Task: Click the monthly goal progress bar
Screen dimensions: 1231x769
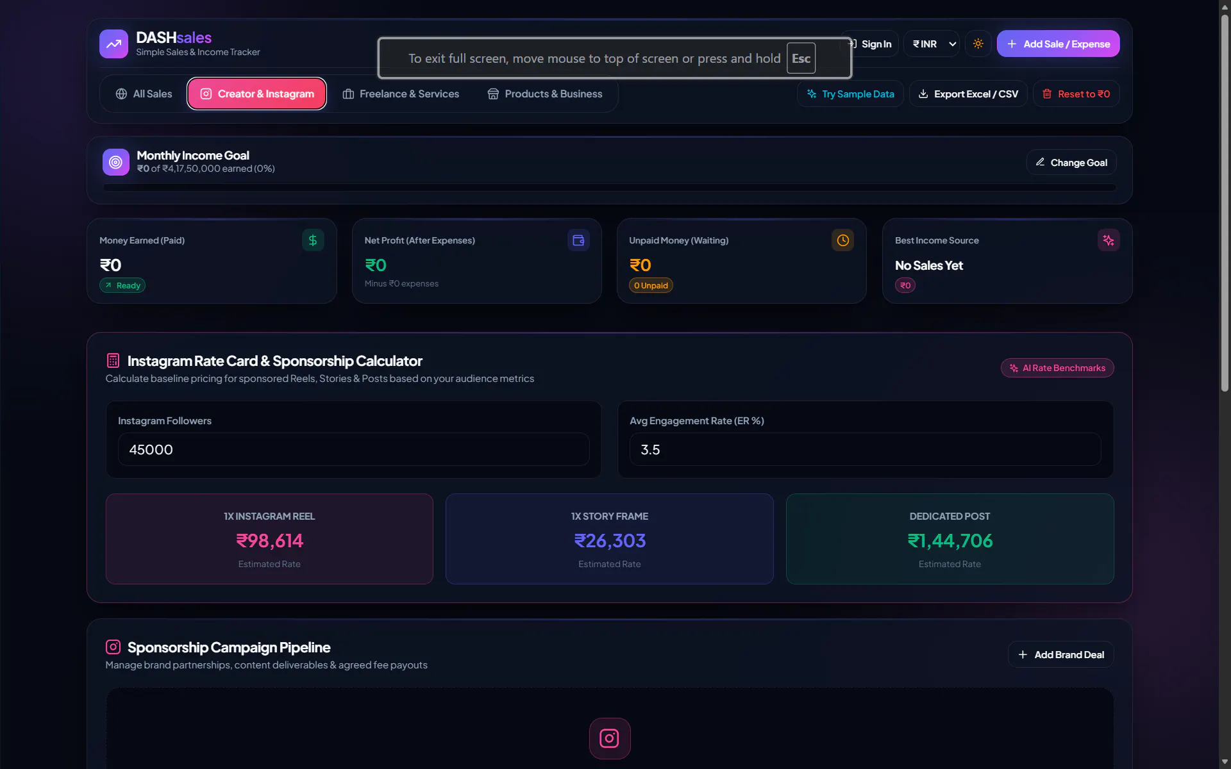Action: point(610,188)
